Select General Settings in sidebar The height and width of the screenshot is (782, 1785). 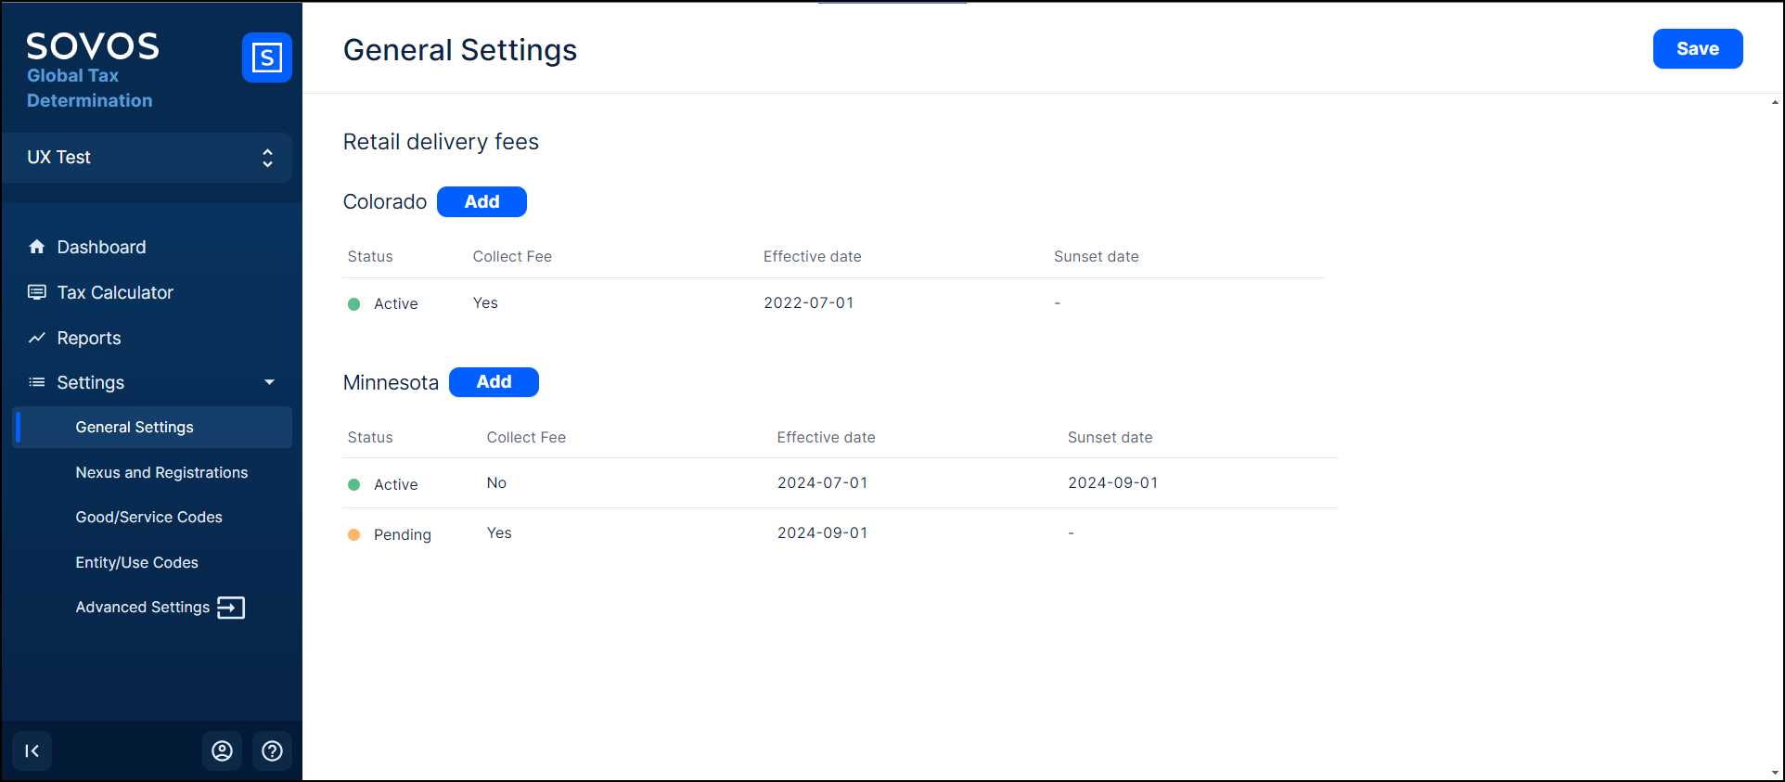click(x=135, y=428)
